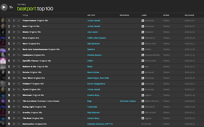Image resolution: width=204 pixels, height=127 pixels.
Task: Open Techno genre link for Mars
Action: point(166,26)
